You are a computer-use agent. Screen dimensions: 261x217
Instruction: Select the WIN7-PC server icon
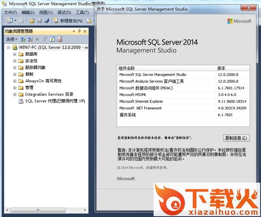(x=15, y=47)
